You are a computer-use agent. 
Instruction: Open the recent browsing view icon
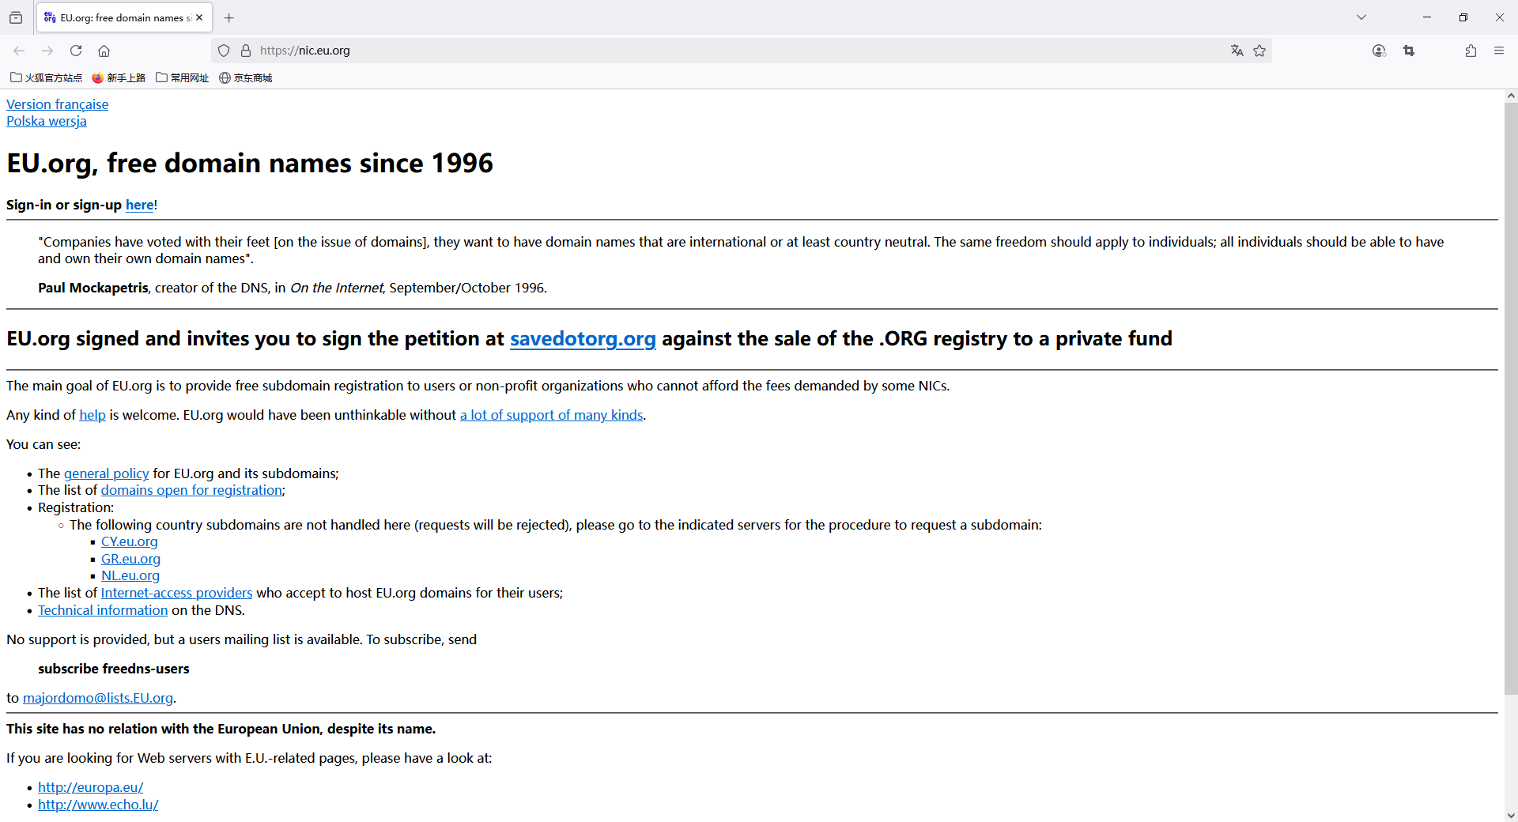point(16,17)
